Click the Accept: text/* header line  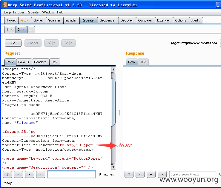19,69
